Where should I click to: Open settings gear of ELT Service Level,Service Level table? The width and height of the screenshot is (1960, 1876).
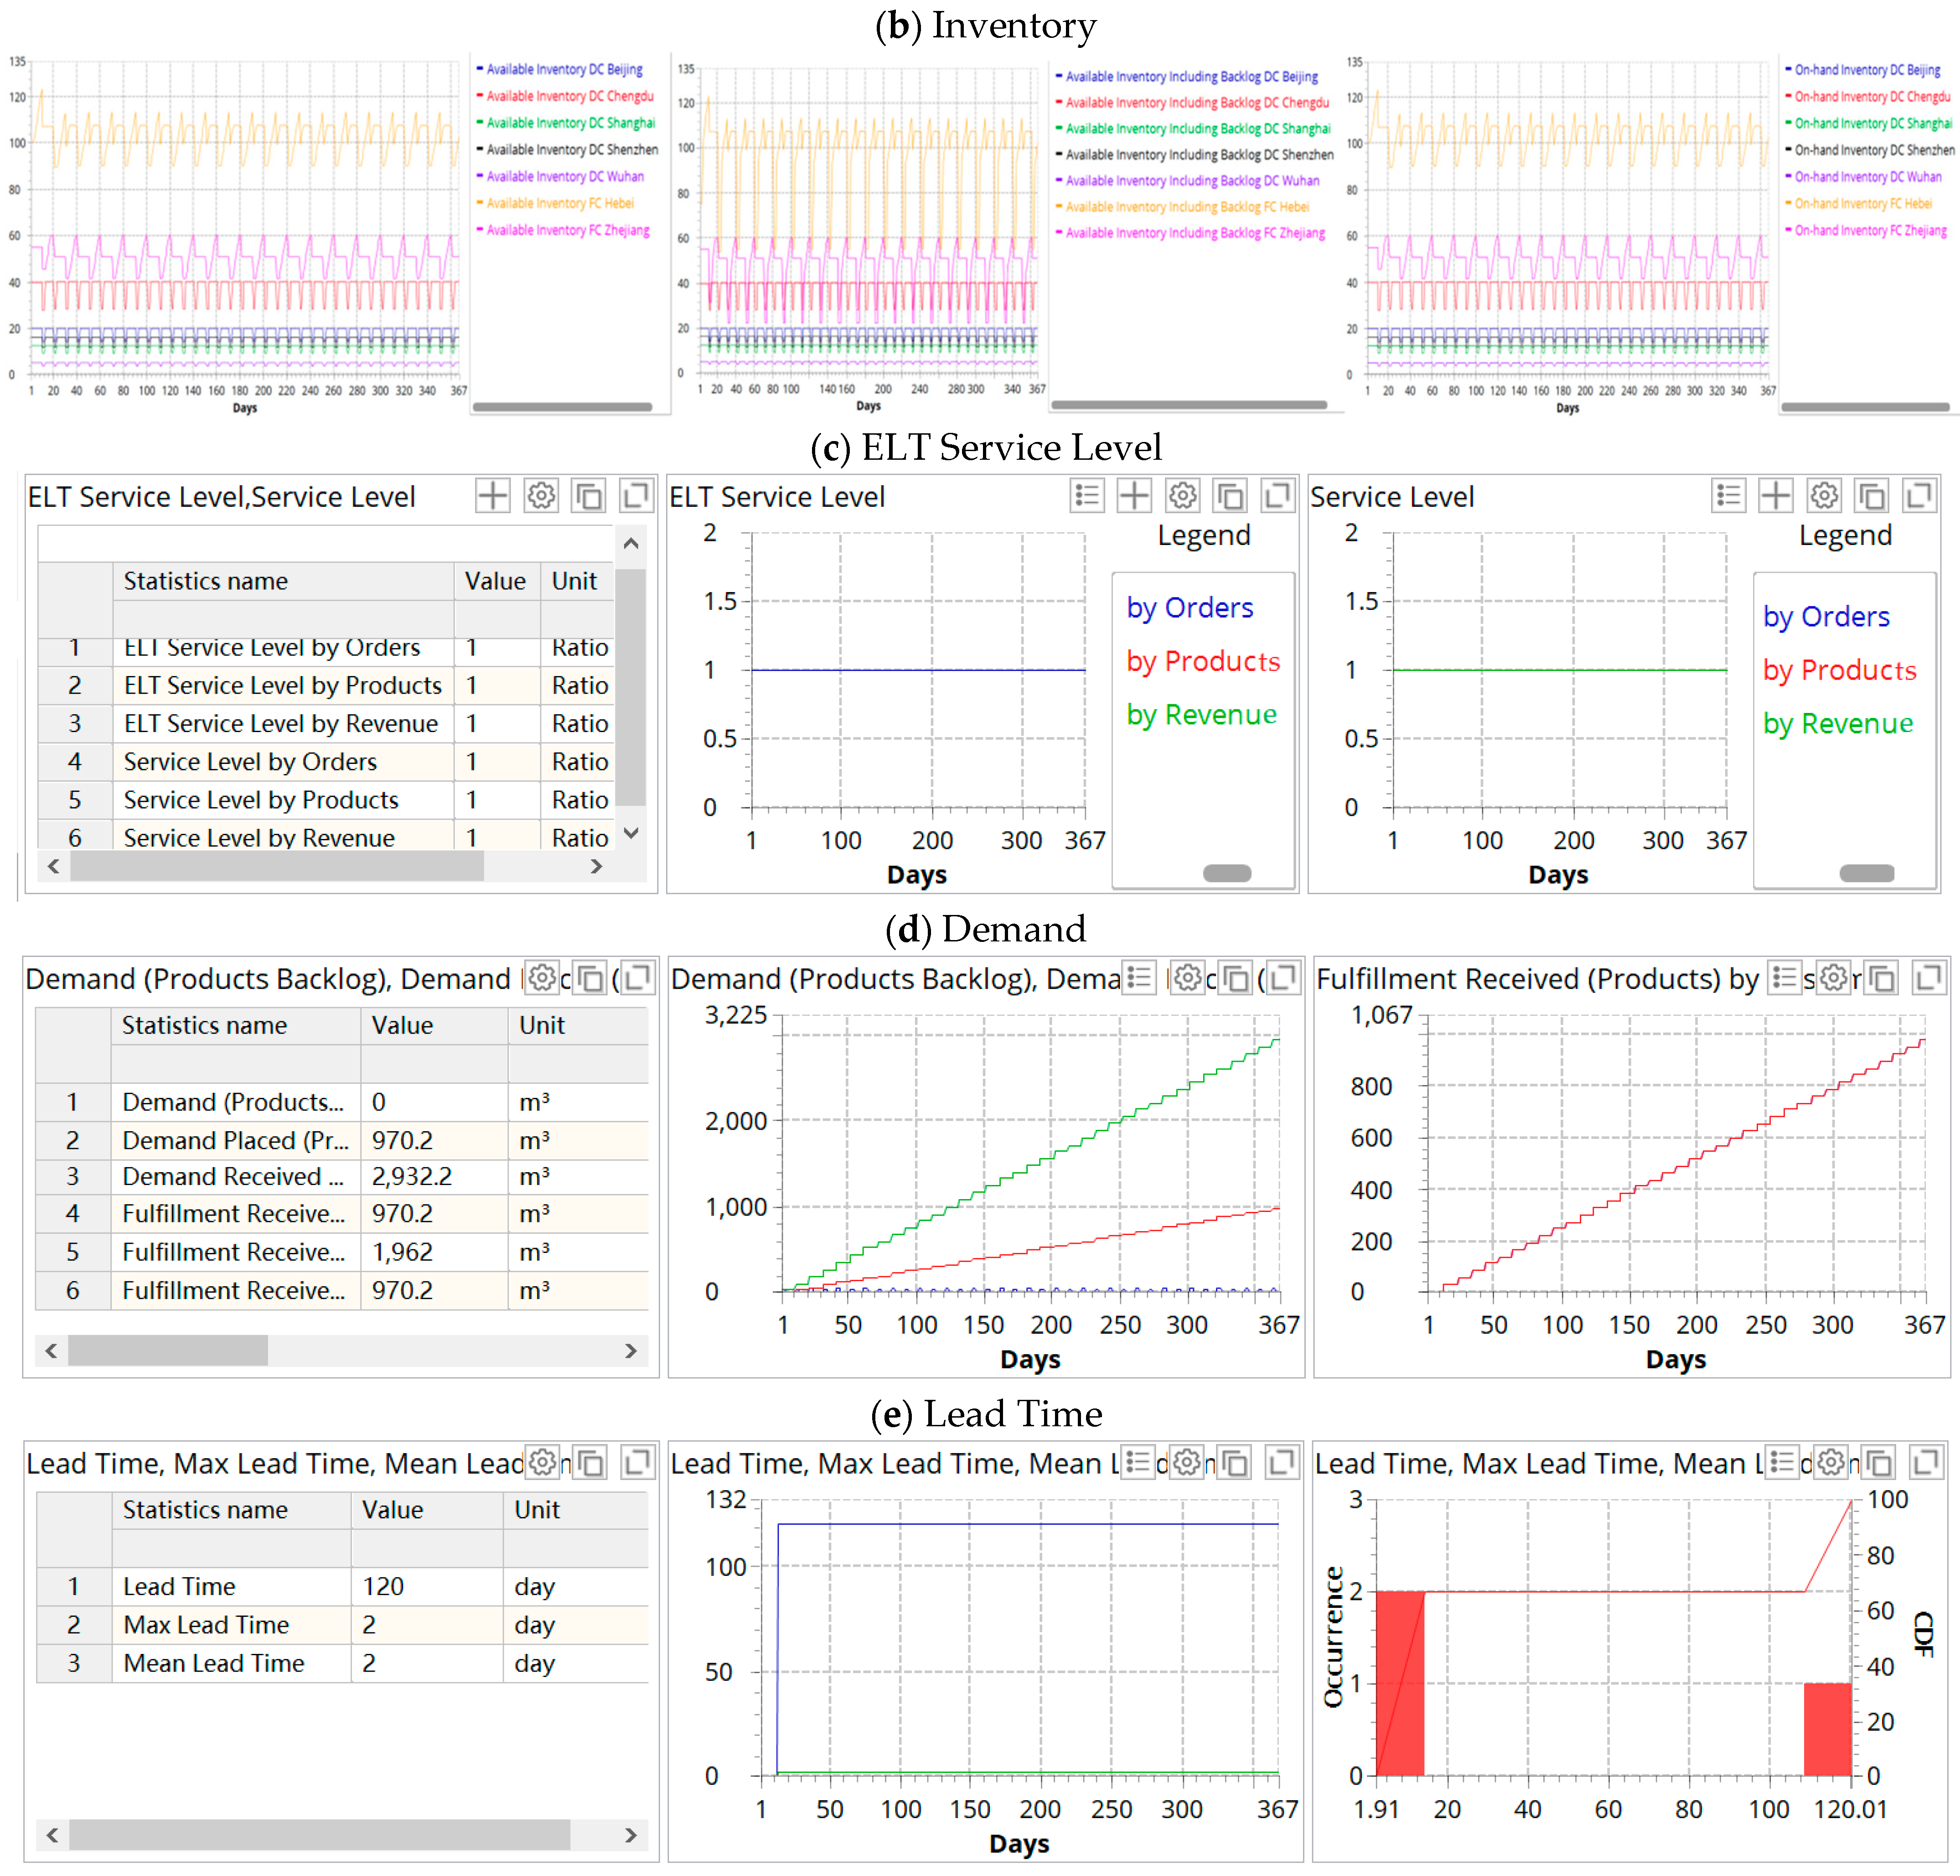click(541, 496)
